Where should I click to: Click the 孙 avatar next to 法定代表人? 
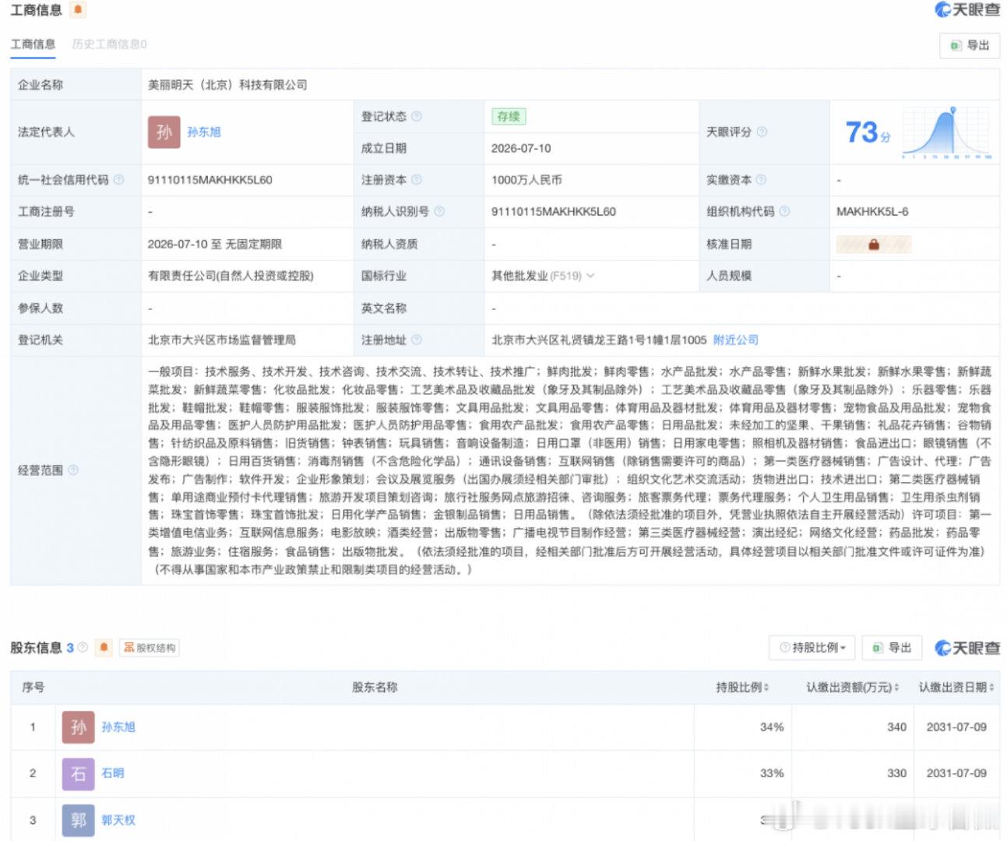click(x=164, y=132)
